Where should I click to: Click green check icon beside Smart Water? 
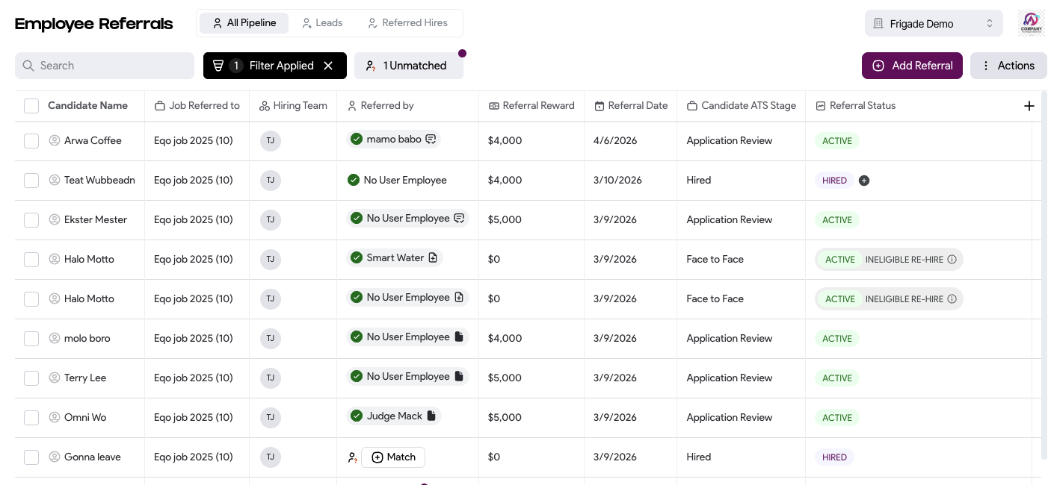357,257
